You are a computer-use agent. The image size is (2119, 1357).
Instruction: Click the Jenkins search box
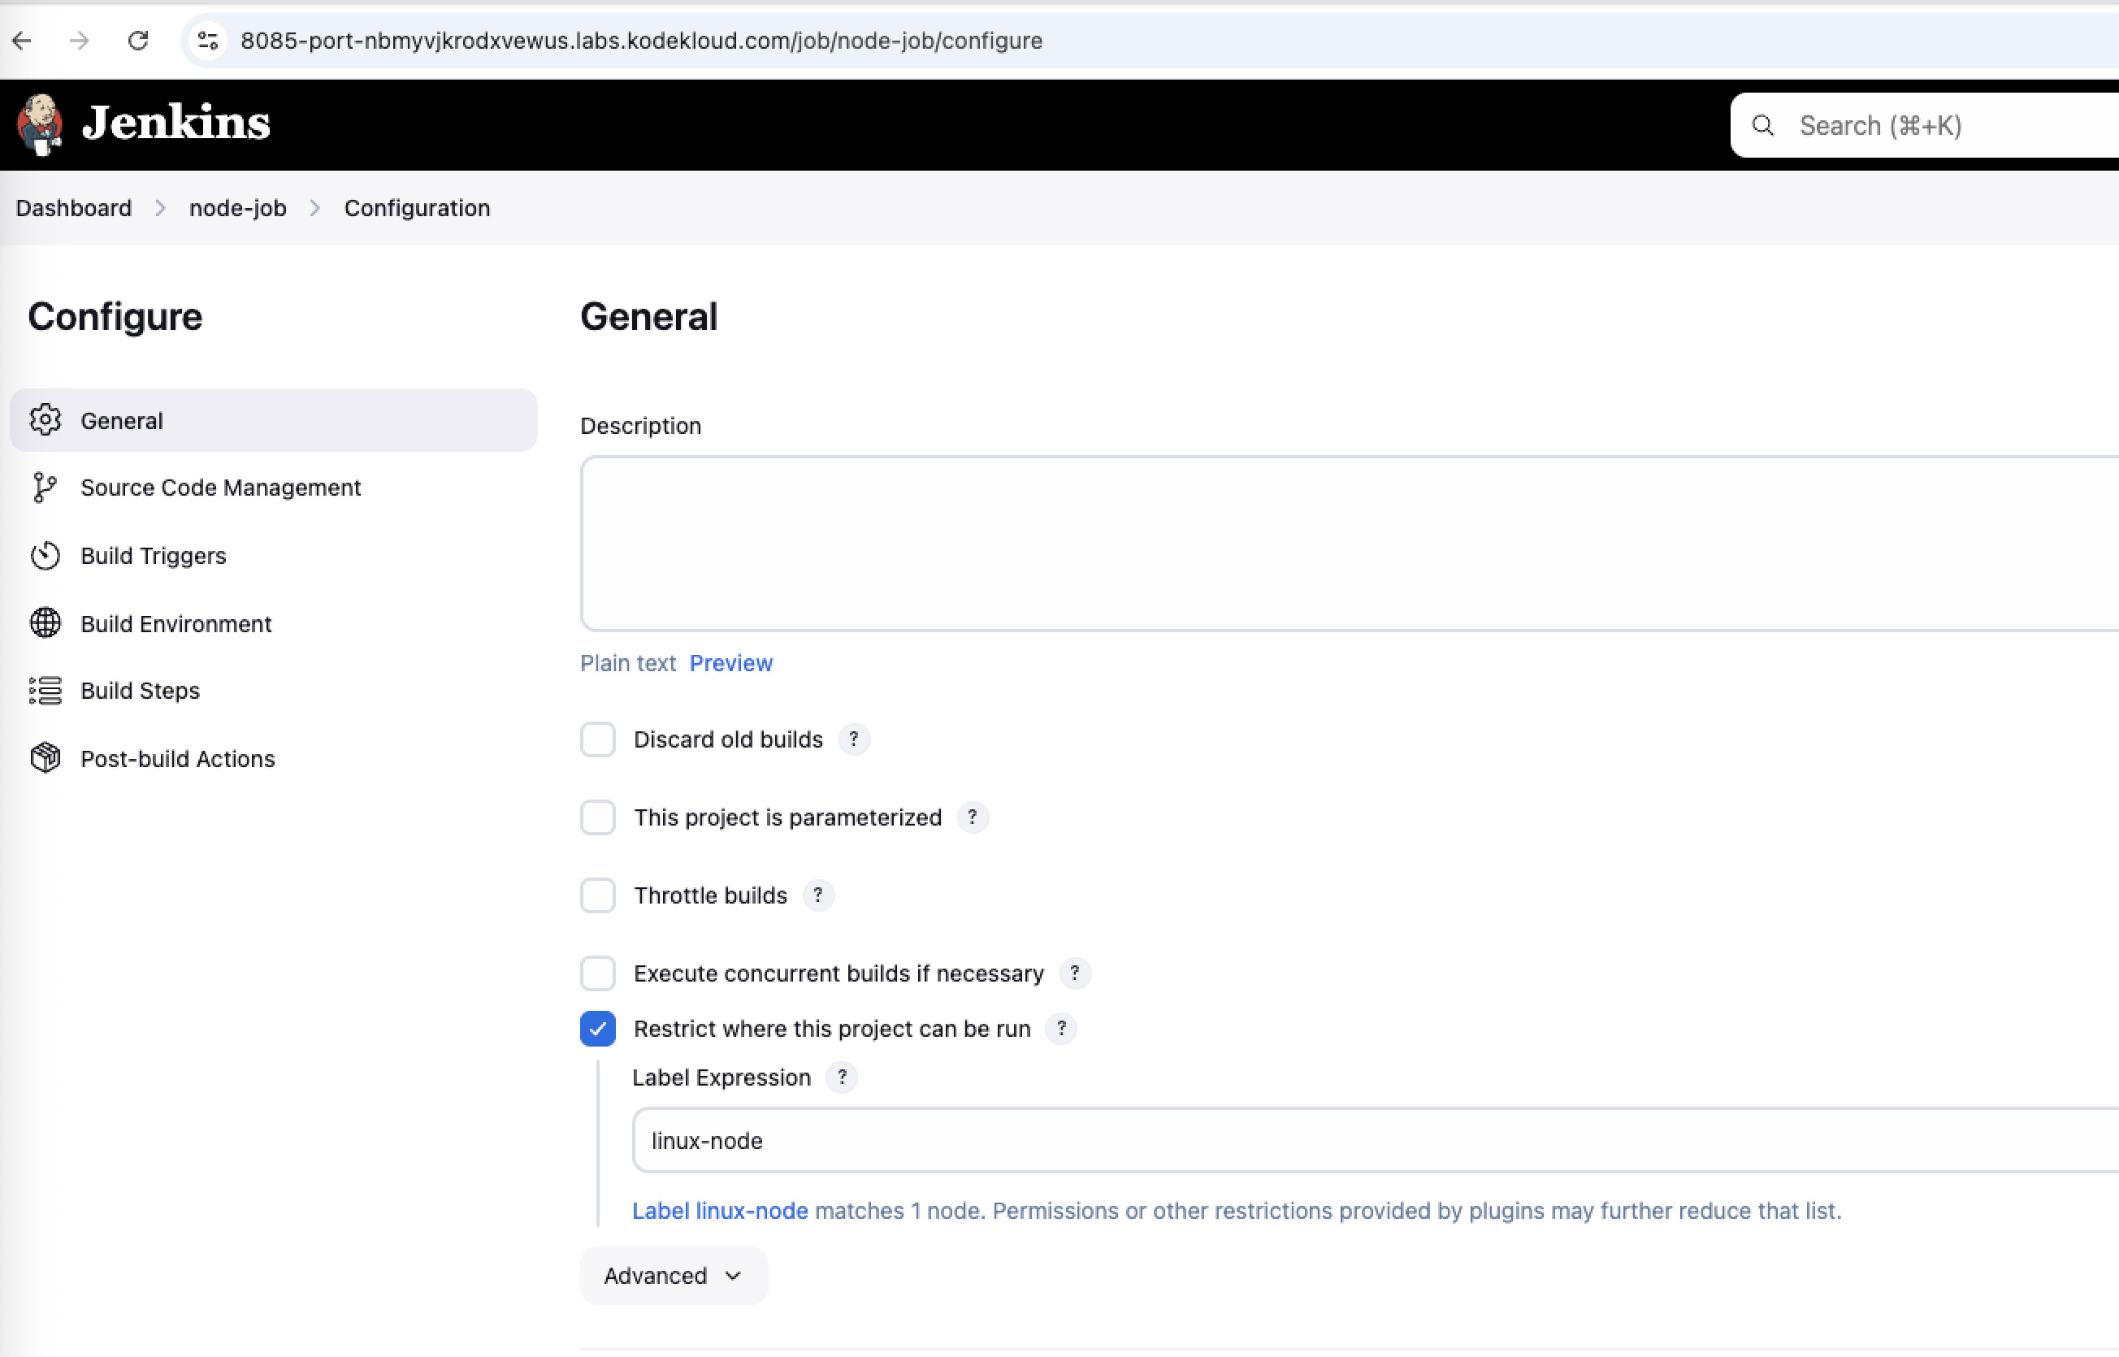point(1924,125)
